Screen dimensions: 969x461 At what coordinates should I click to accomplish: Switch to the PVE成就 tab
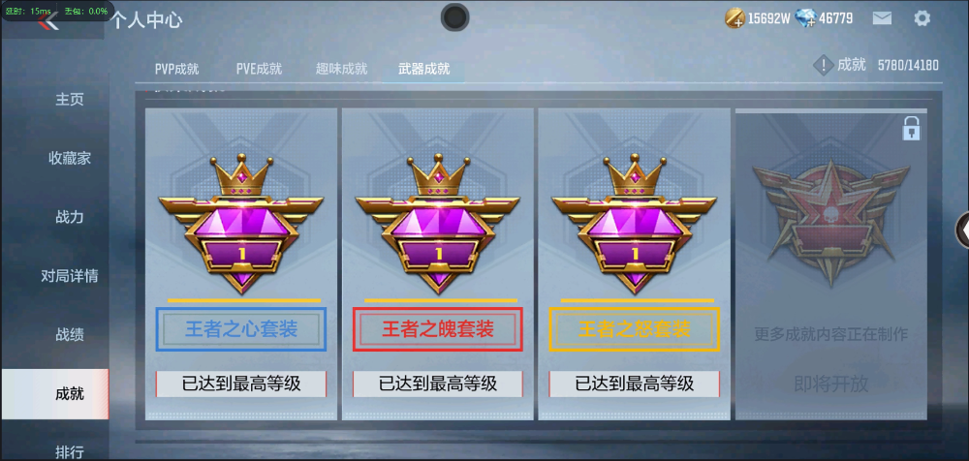pyautogui.click(x=259, y=69)
